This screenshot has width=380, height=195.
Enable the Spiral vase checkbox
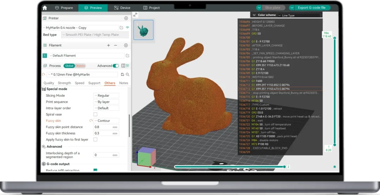pyautogui.click(x=95, y=114)
